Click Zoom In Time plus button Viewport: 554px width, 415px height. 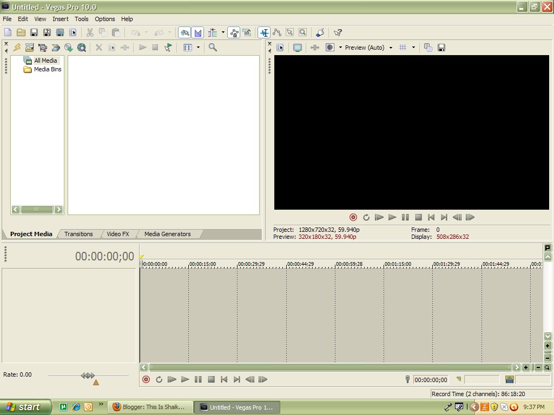pos(526,367)
